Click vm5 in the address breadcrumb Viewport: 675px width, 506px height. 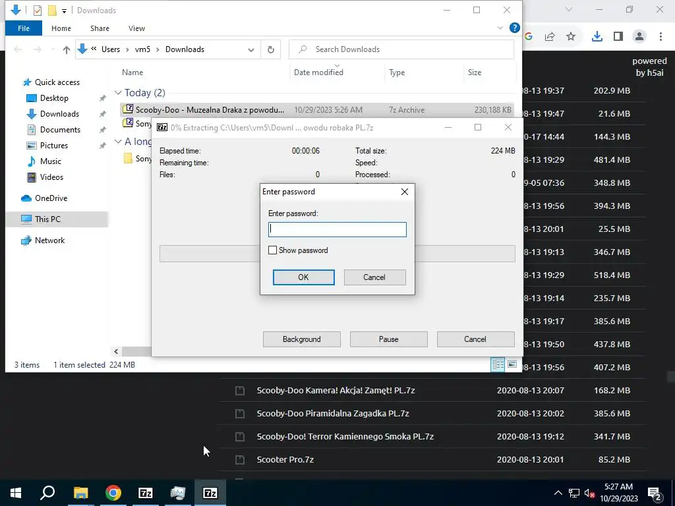(142, 49)
